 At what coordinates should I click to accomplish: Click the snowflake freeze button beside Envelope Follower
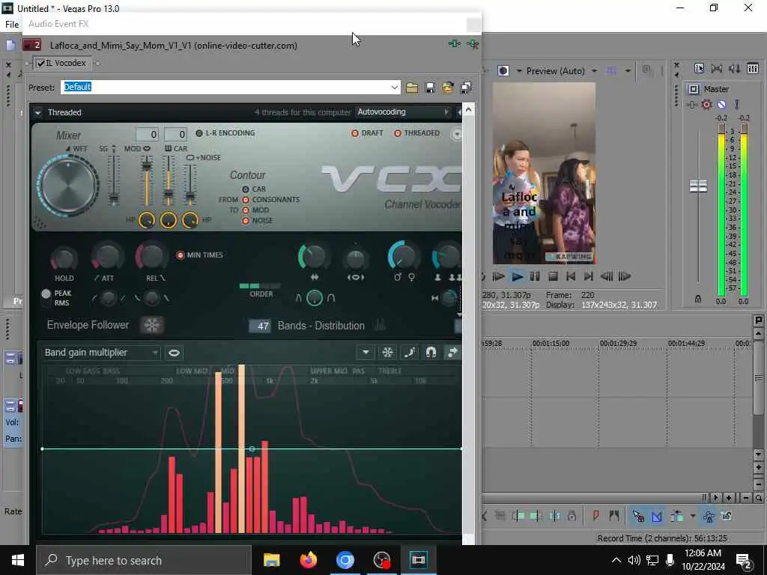pyautogui.click(x=151, y=325)
